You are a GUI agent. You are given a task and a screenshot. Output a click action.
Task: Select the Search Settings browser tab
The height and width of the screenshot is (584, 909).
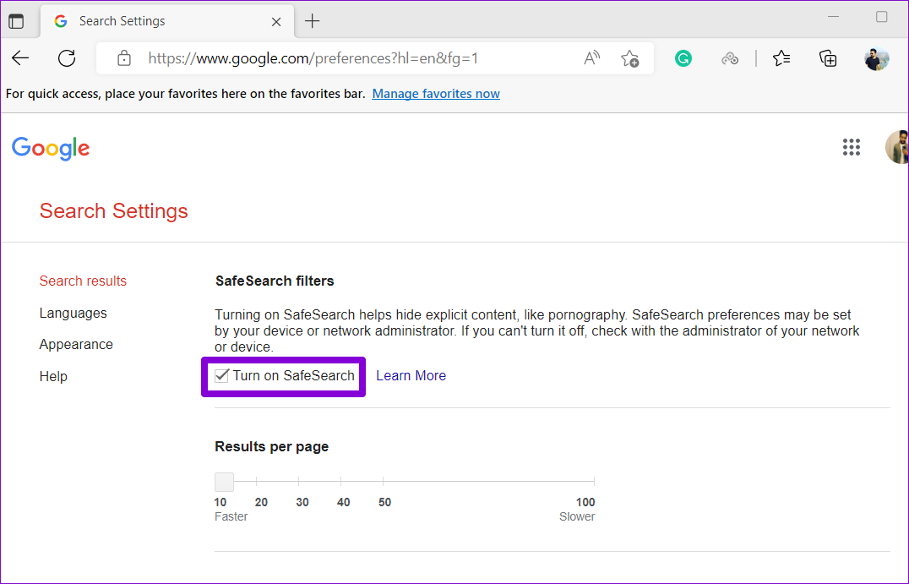pyautogui.click(x=167, y=21)
